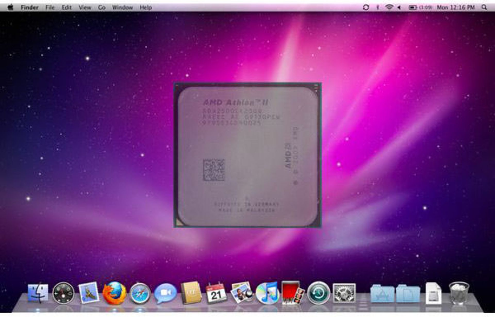495x317 pixels.
Task: Open Spotlight search magnifier
Action: (484, 7)
